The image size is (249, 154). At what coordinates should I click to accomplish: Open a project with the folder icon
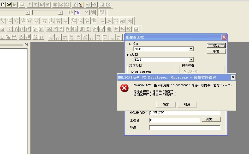9,4
